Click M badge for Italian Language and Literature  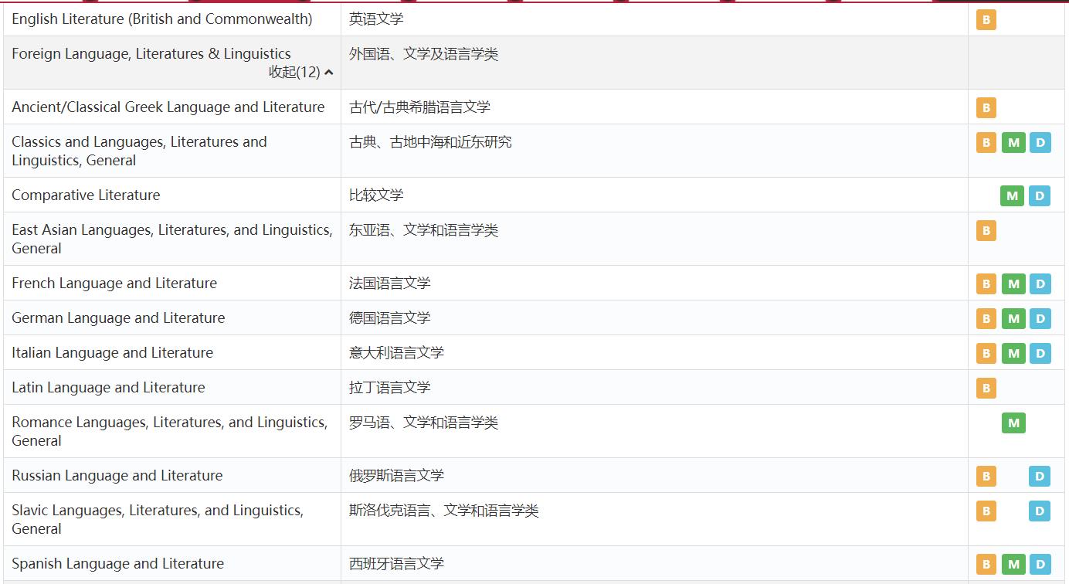click(1013, 353)
